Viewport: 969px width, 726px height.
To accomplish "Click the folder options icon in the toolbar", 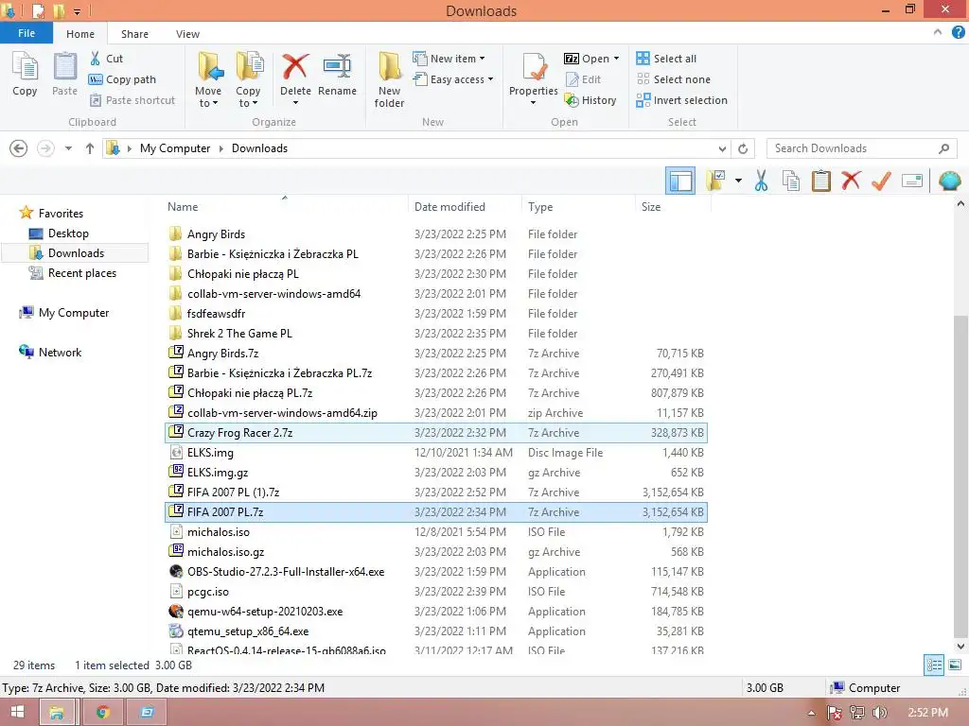I will [715, 181].
